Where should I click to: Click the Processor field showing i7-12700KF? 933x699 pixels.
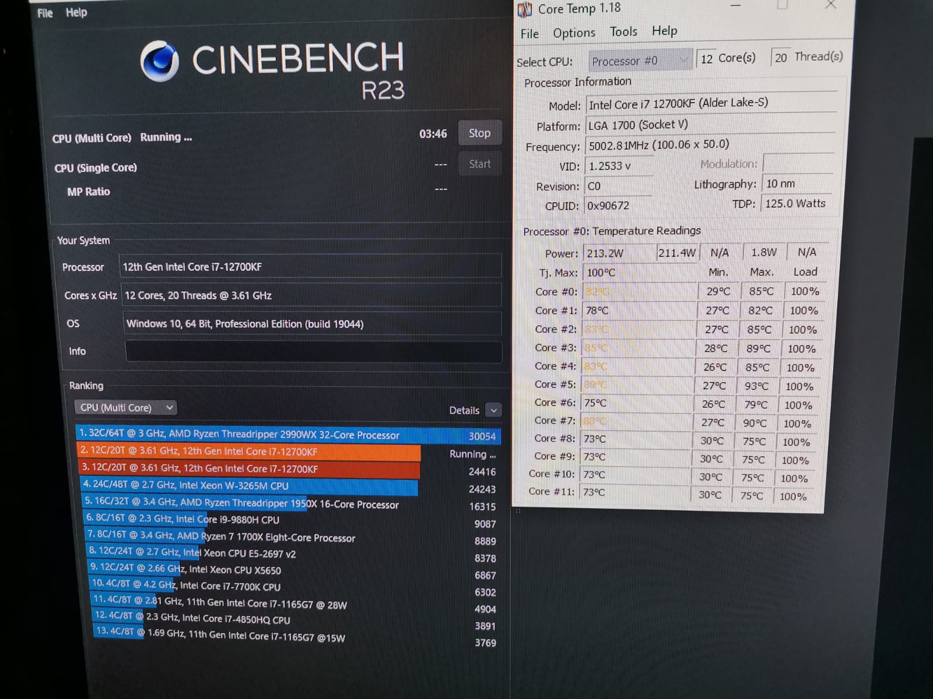click(x=310, y=266)
